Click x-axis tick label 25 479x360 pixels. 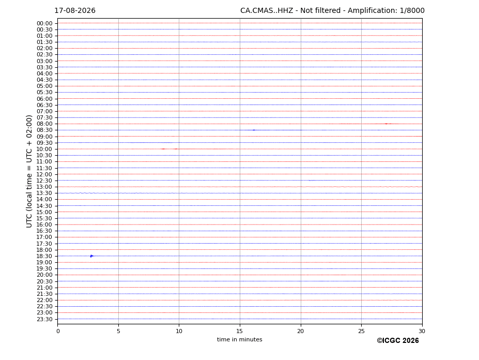click(x=361, y=331)
